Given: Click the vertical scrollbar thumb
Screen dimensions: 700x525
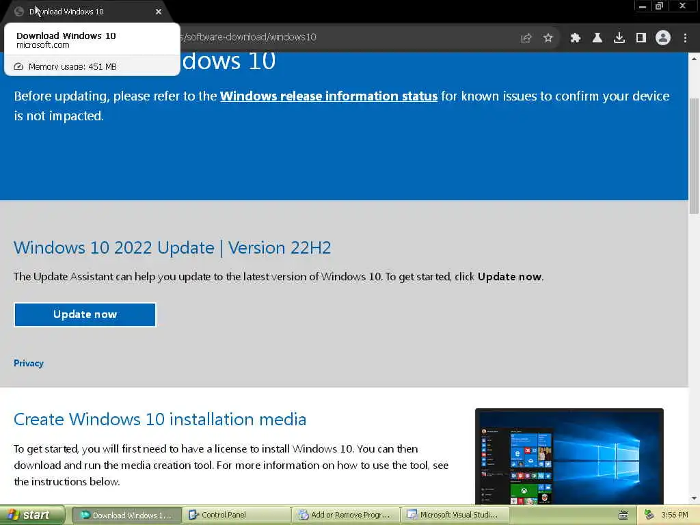Looking at the screenshot, I should point(695,157).
